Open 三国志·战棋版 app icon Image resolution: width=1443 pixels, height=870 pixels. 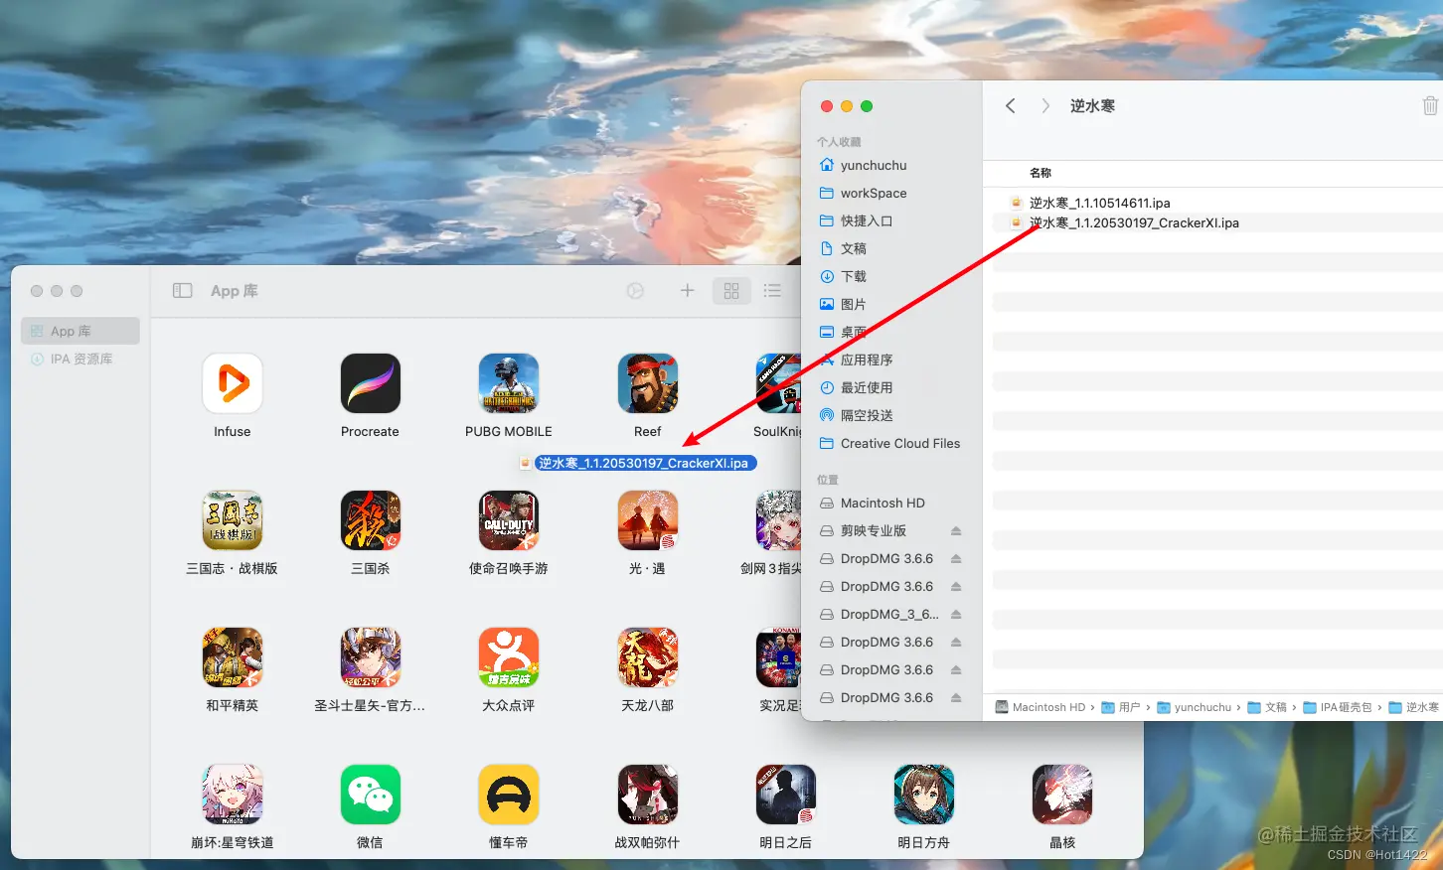[233, 520]
